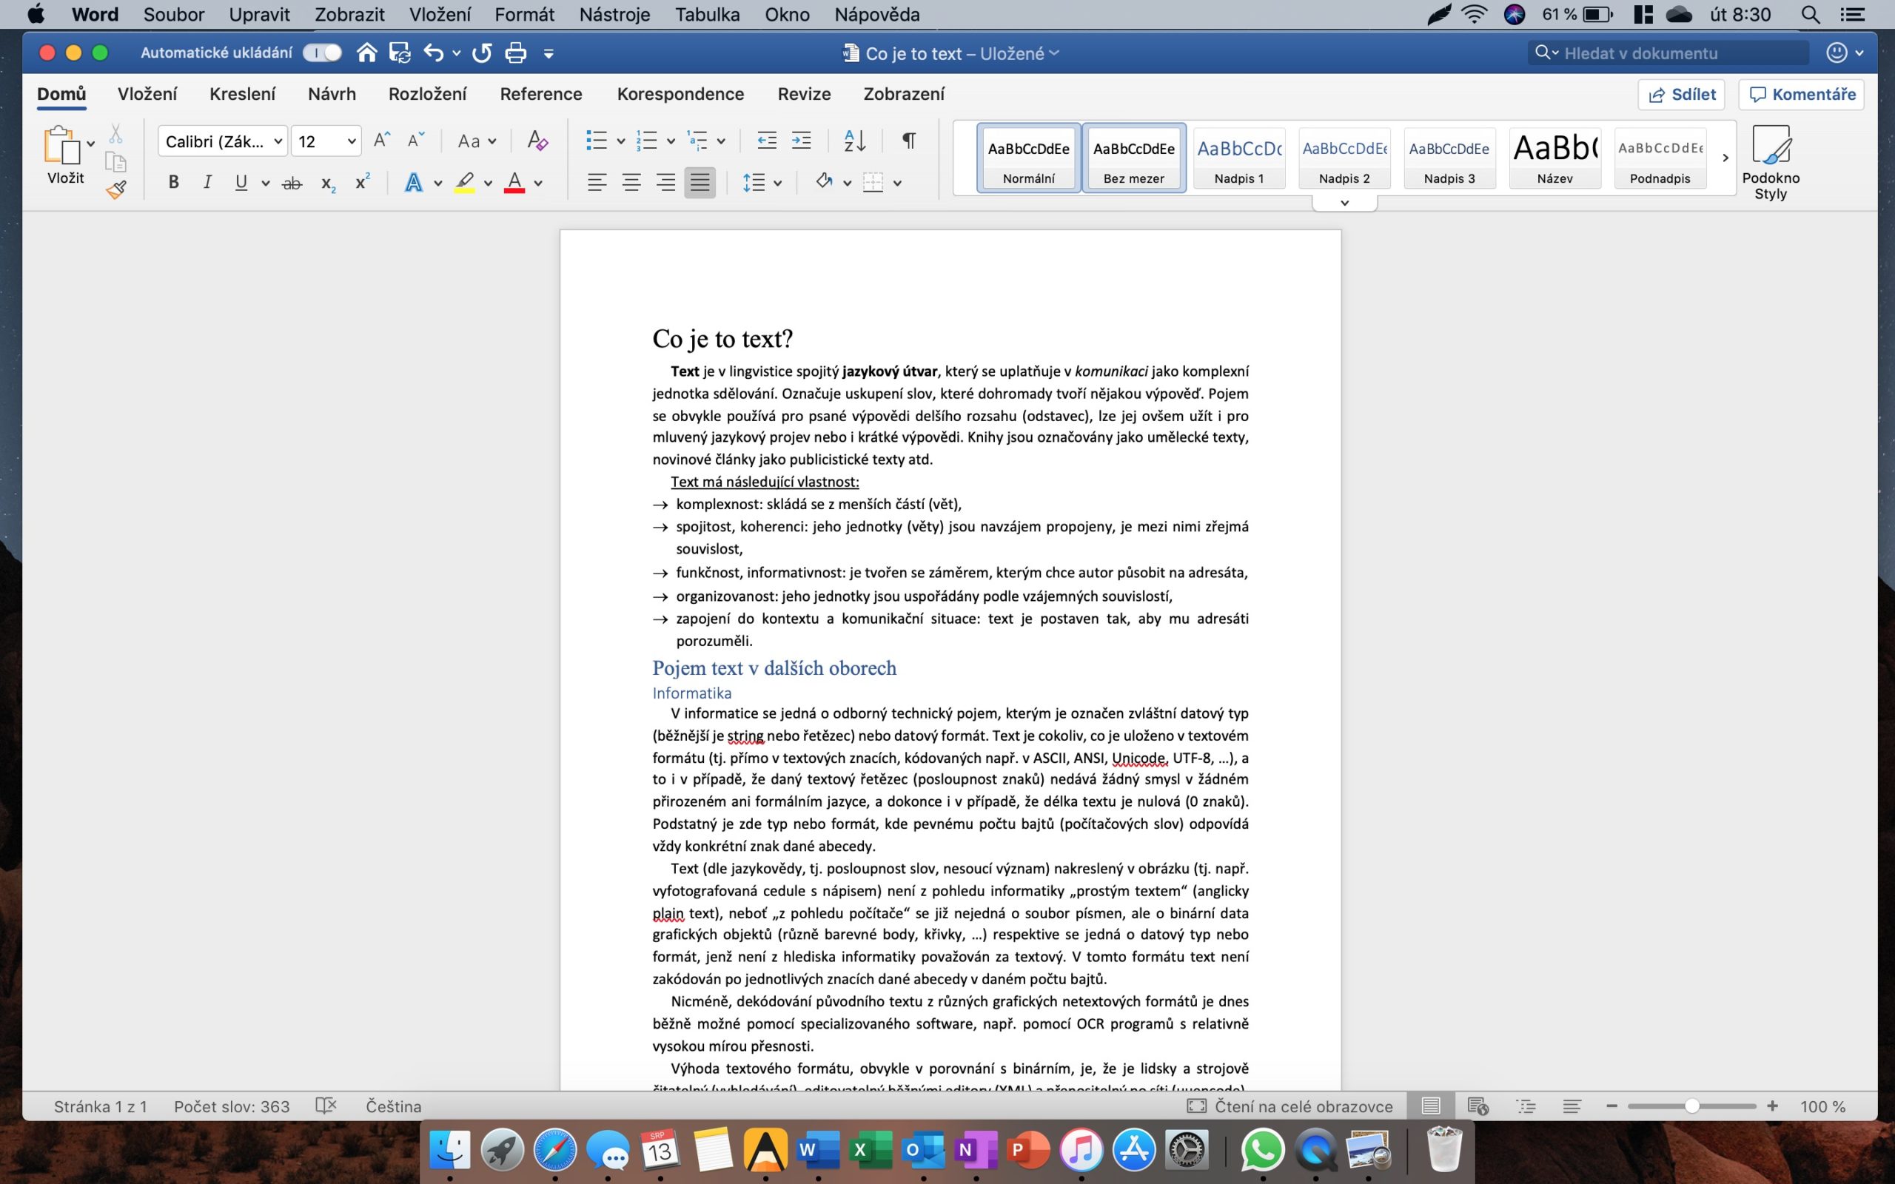1895x1184 pixels.
Task: Enable underline formatting
Action: click(241, 182)
